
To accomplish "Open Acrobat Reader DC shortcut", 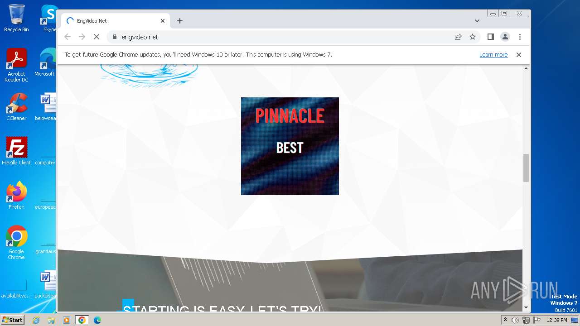I will pyautogui.click(x=16, y=66).
